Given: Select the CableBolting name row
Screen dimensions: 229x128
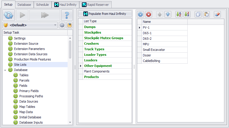Looking at the screenshot, I should [x=164, y=61].
